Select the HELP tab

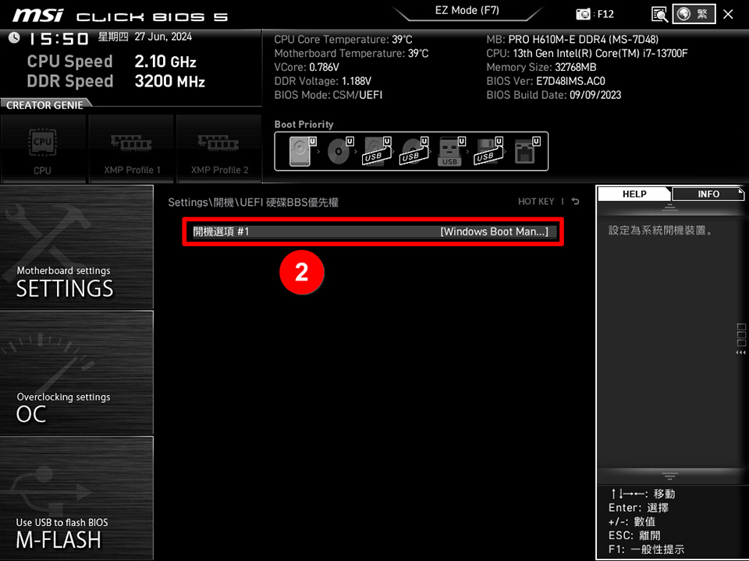[x=634, y=194]
